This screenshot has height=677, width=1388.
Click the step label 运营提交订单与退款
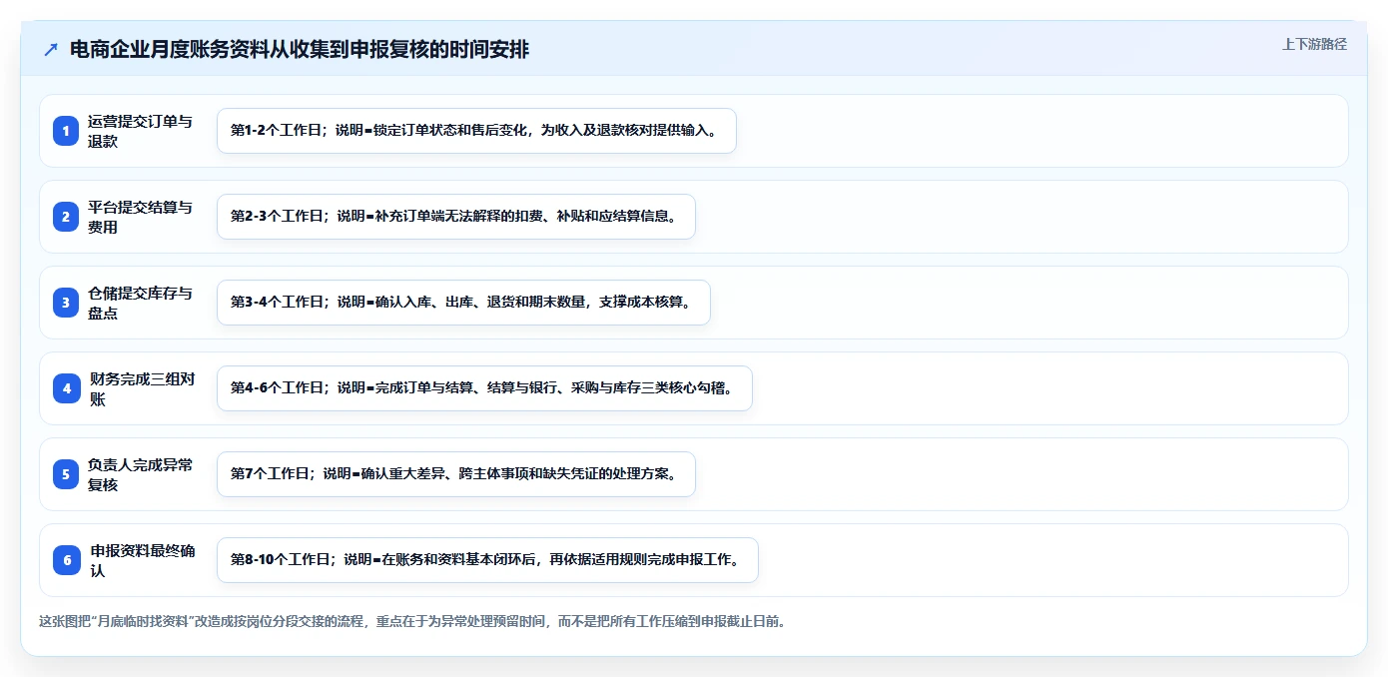pos(140,131)
